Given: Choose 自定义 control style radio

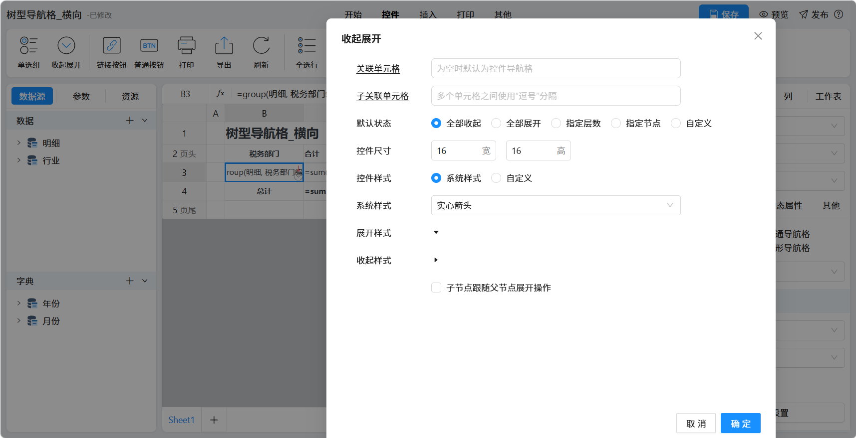Looking at the screenshot, I should click(x=496, y=178).
